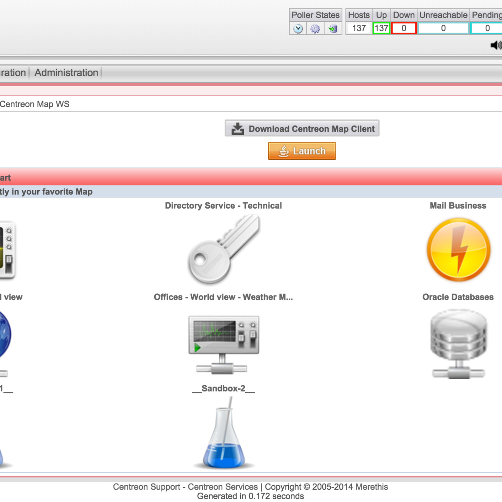Open the Directory Service key map icon
502x502 pixels.
[224, 249]
